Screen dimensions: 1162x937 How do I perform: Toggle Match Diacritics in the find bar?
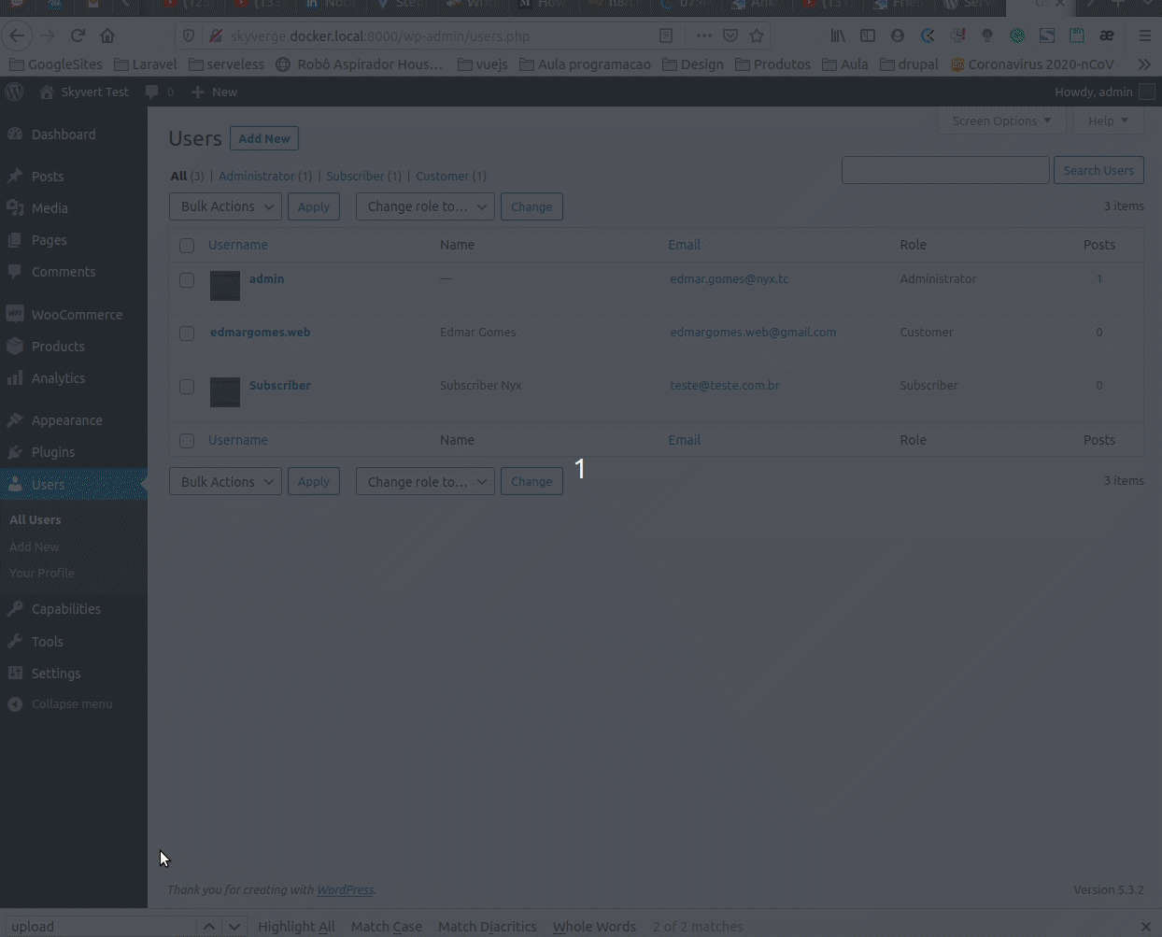point(488,926)
